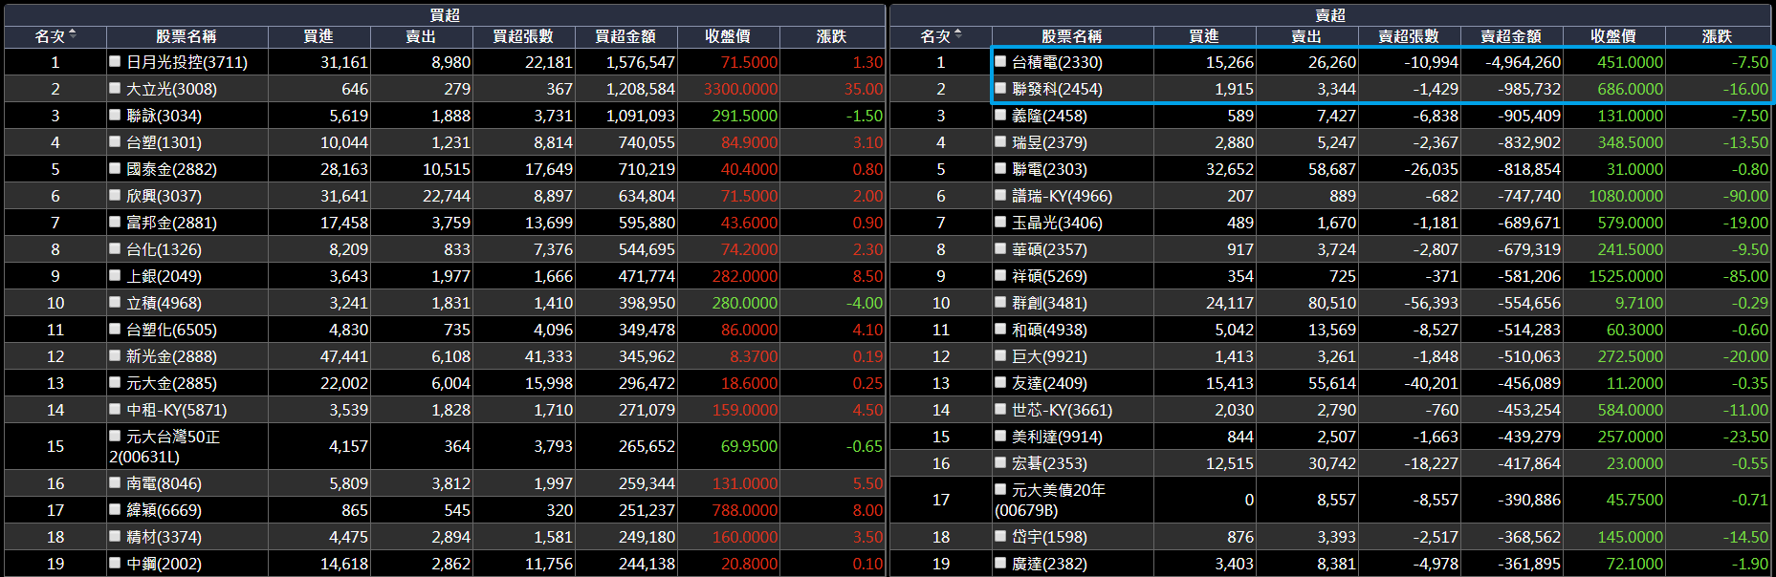The height and width of the screenshot is (577, 1776).
Task: Click stock name 宏碁(2353)
Action: coord(1049,463)
